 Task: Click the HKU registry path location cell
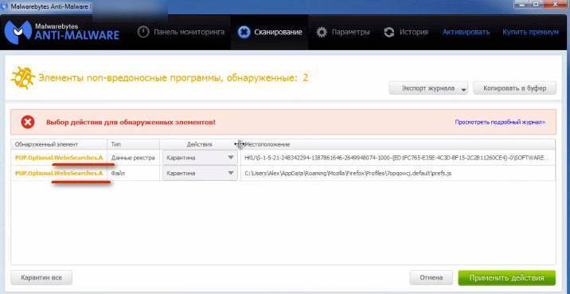click(x=396, y=158)
